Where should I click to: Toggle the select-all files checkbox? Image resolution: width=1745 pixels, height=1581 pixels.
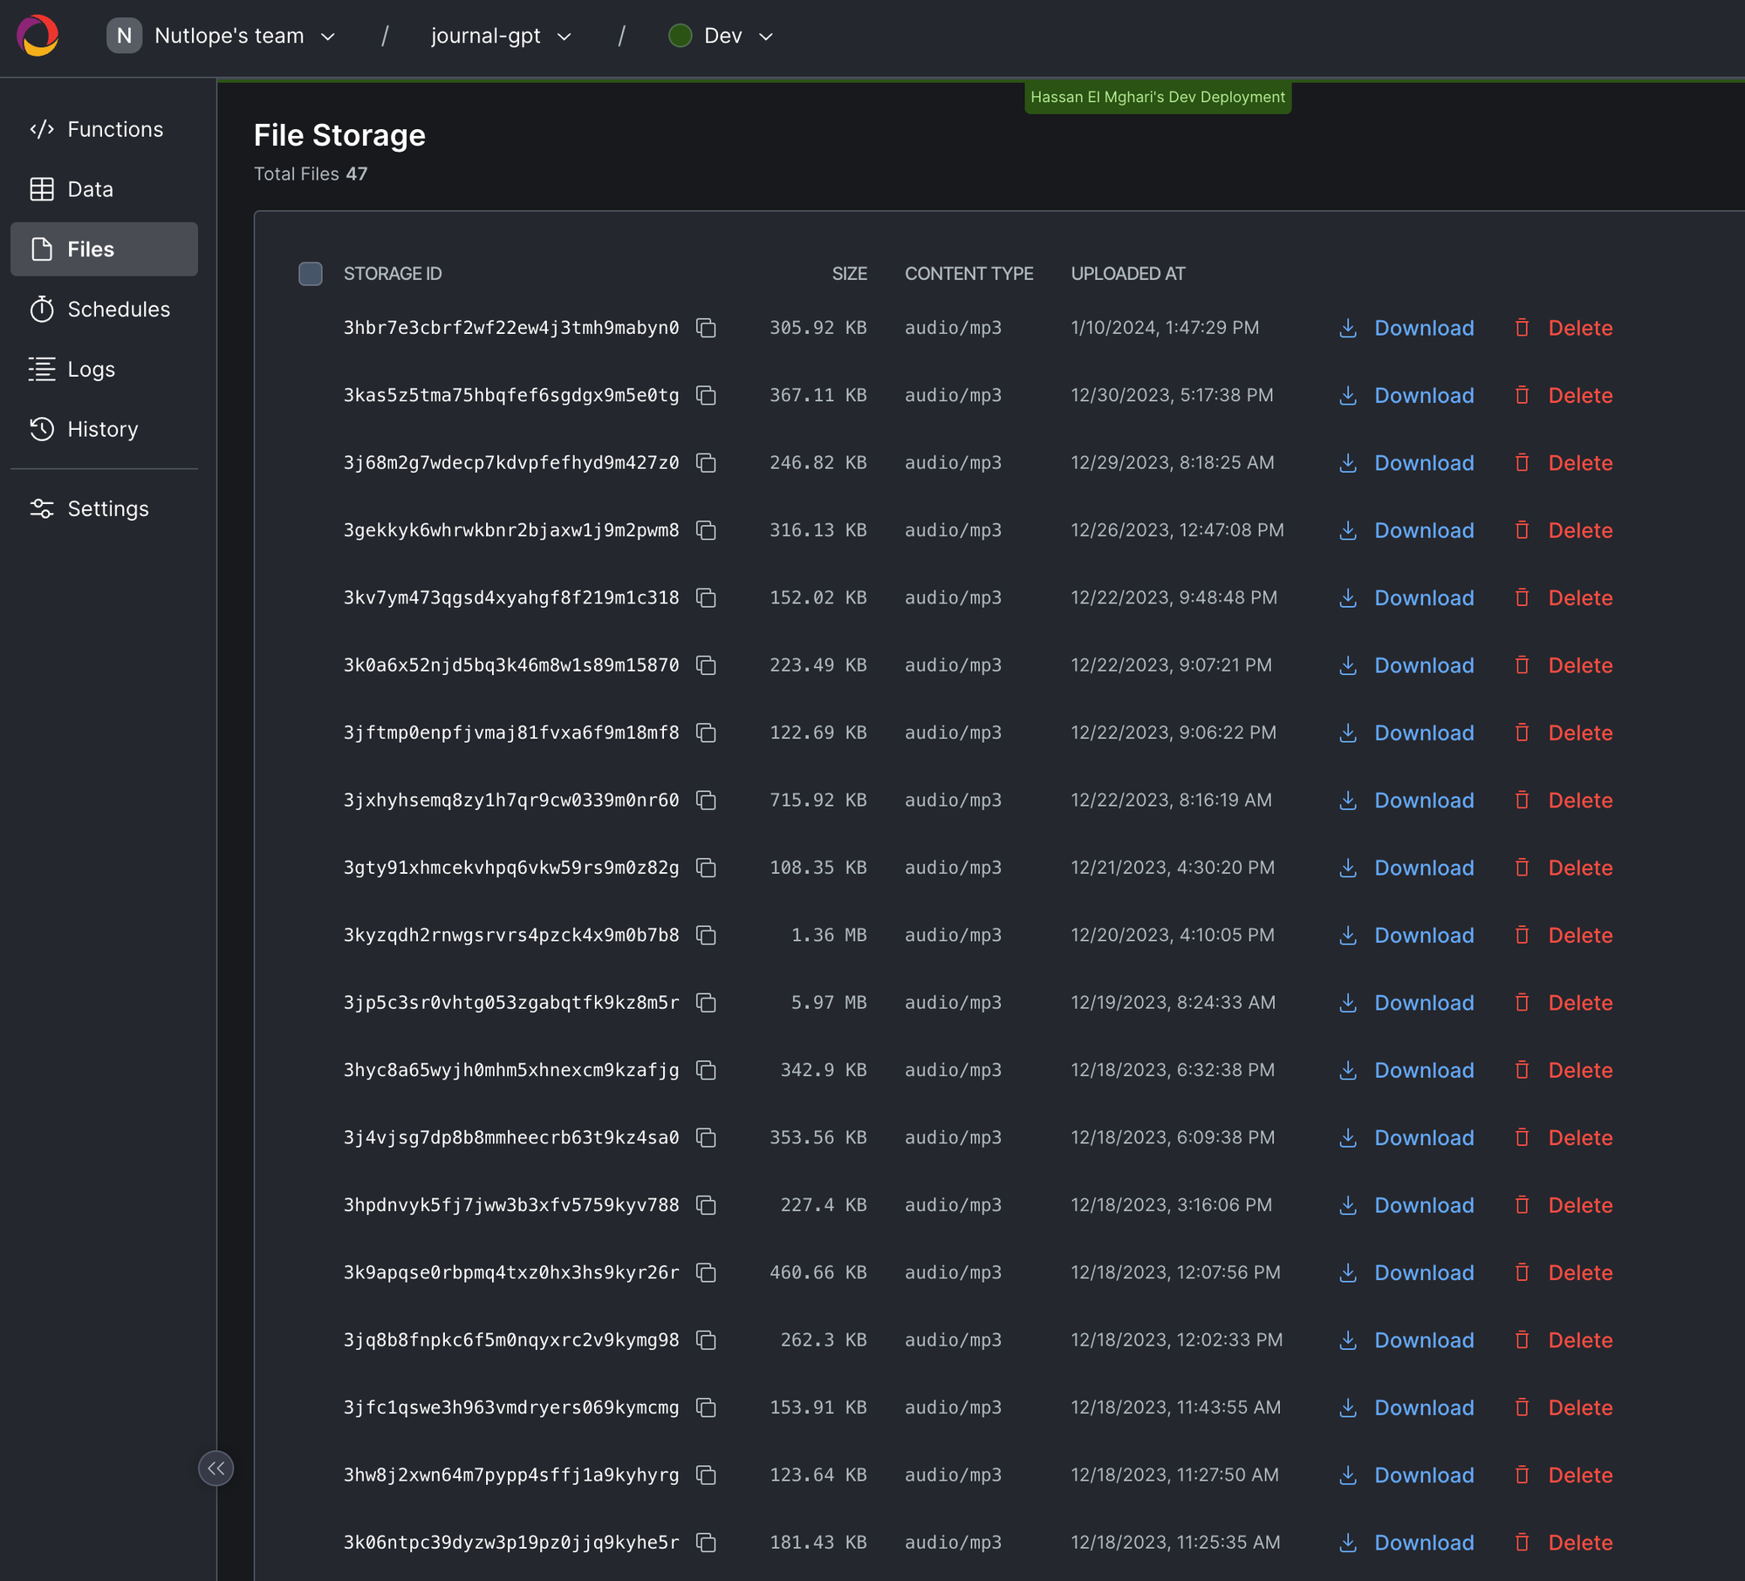311,274
